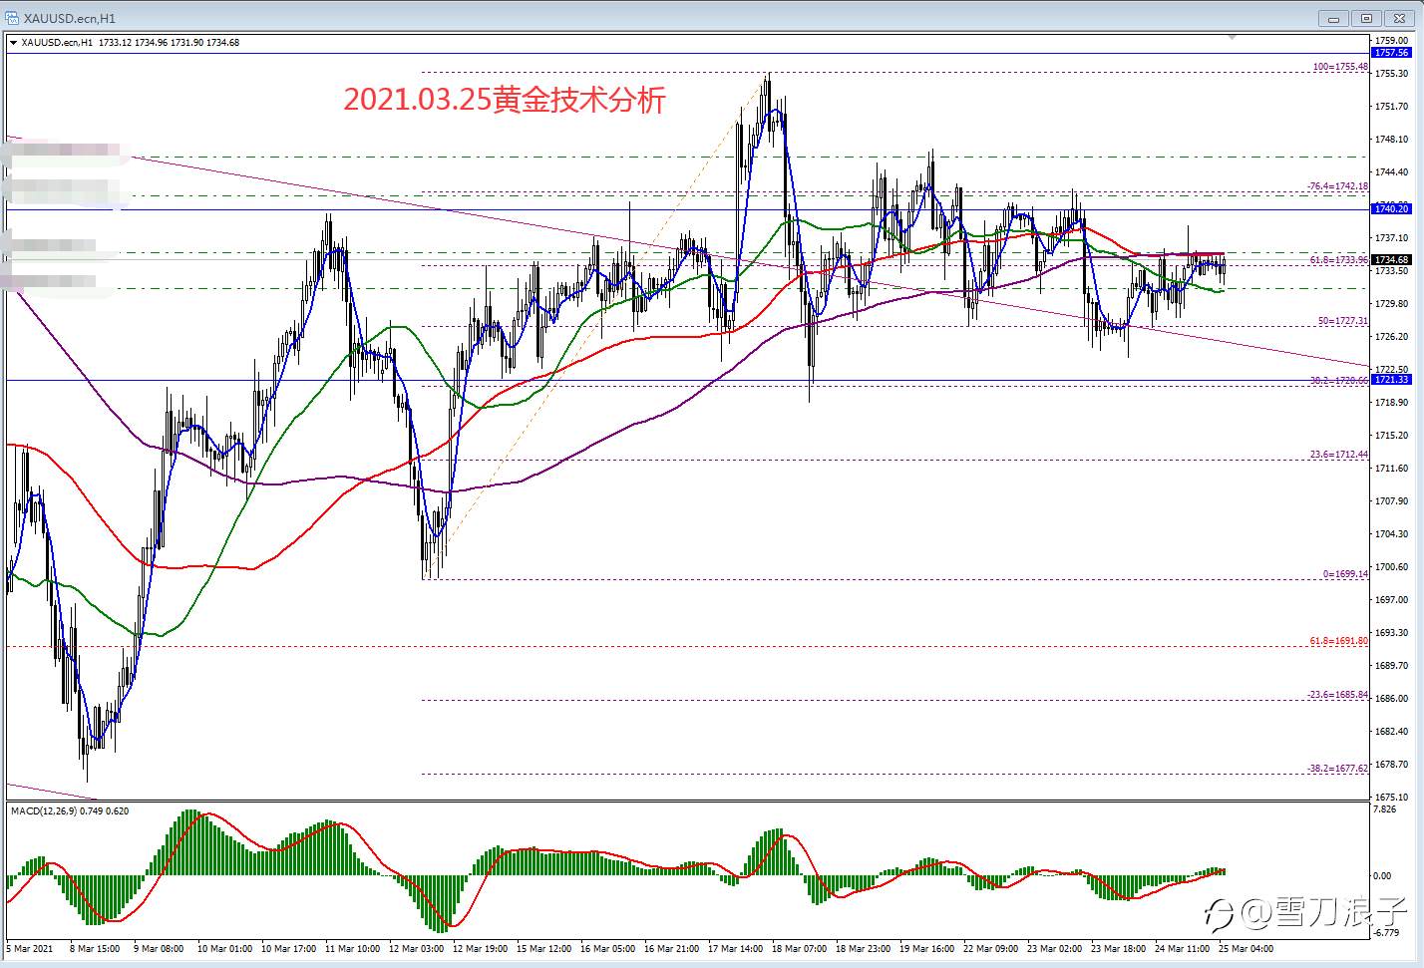Click the 5 Mar 2021 time label

click(x=30, y=948)
